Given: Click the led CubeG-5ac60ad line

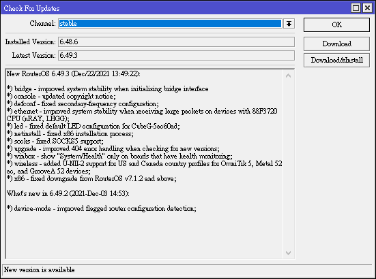Looking at the screenshot, I should point(93,126).
